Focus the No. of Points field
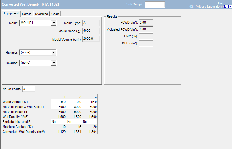The width and height of the screenshot is (232, 149). coord(29,89)
